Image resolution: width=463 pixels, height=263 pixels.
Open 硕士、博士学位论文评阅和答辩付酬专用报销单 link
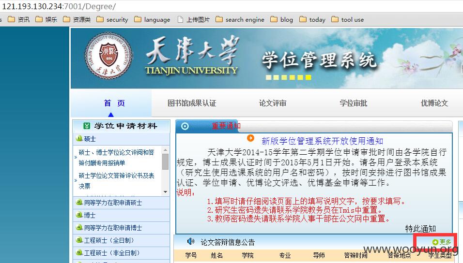[116, 158]
